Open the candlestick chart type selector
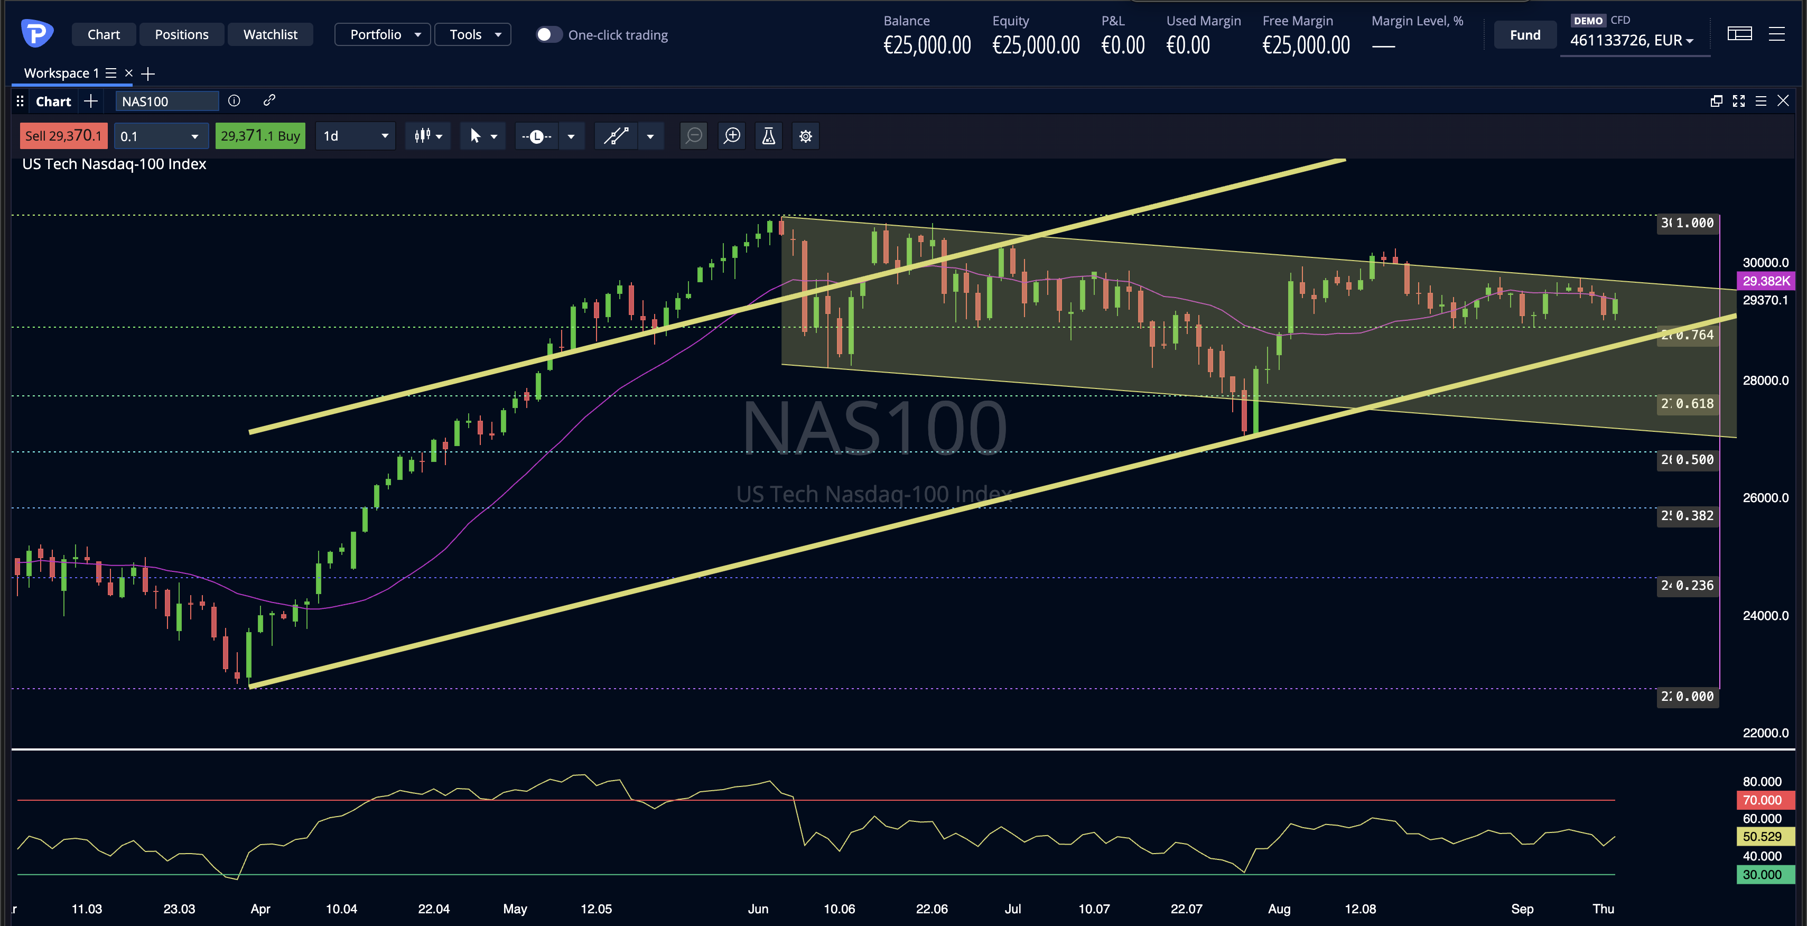1807x926 pixels. 428,135
